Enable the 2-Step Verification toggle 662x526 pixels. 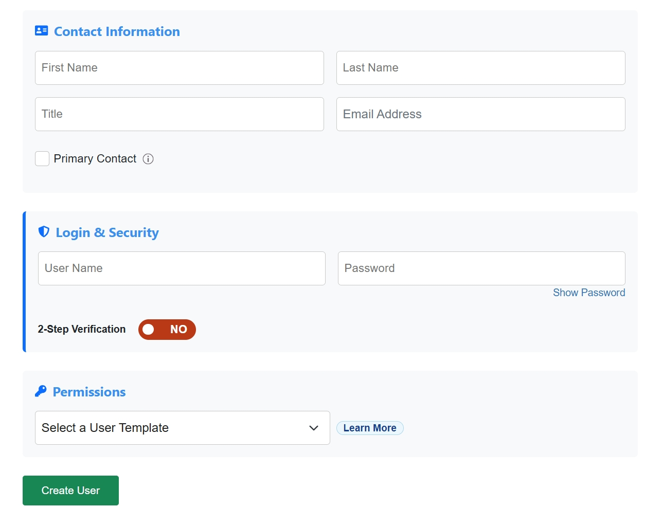point(167,330)
